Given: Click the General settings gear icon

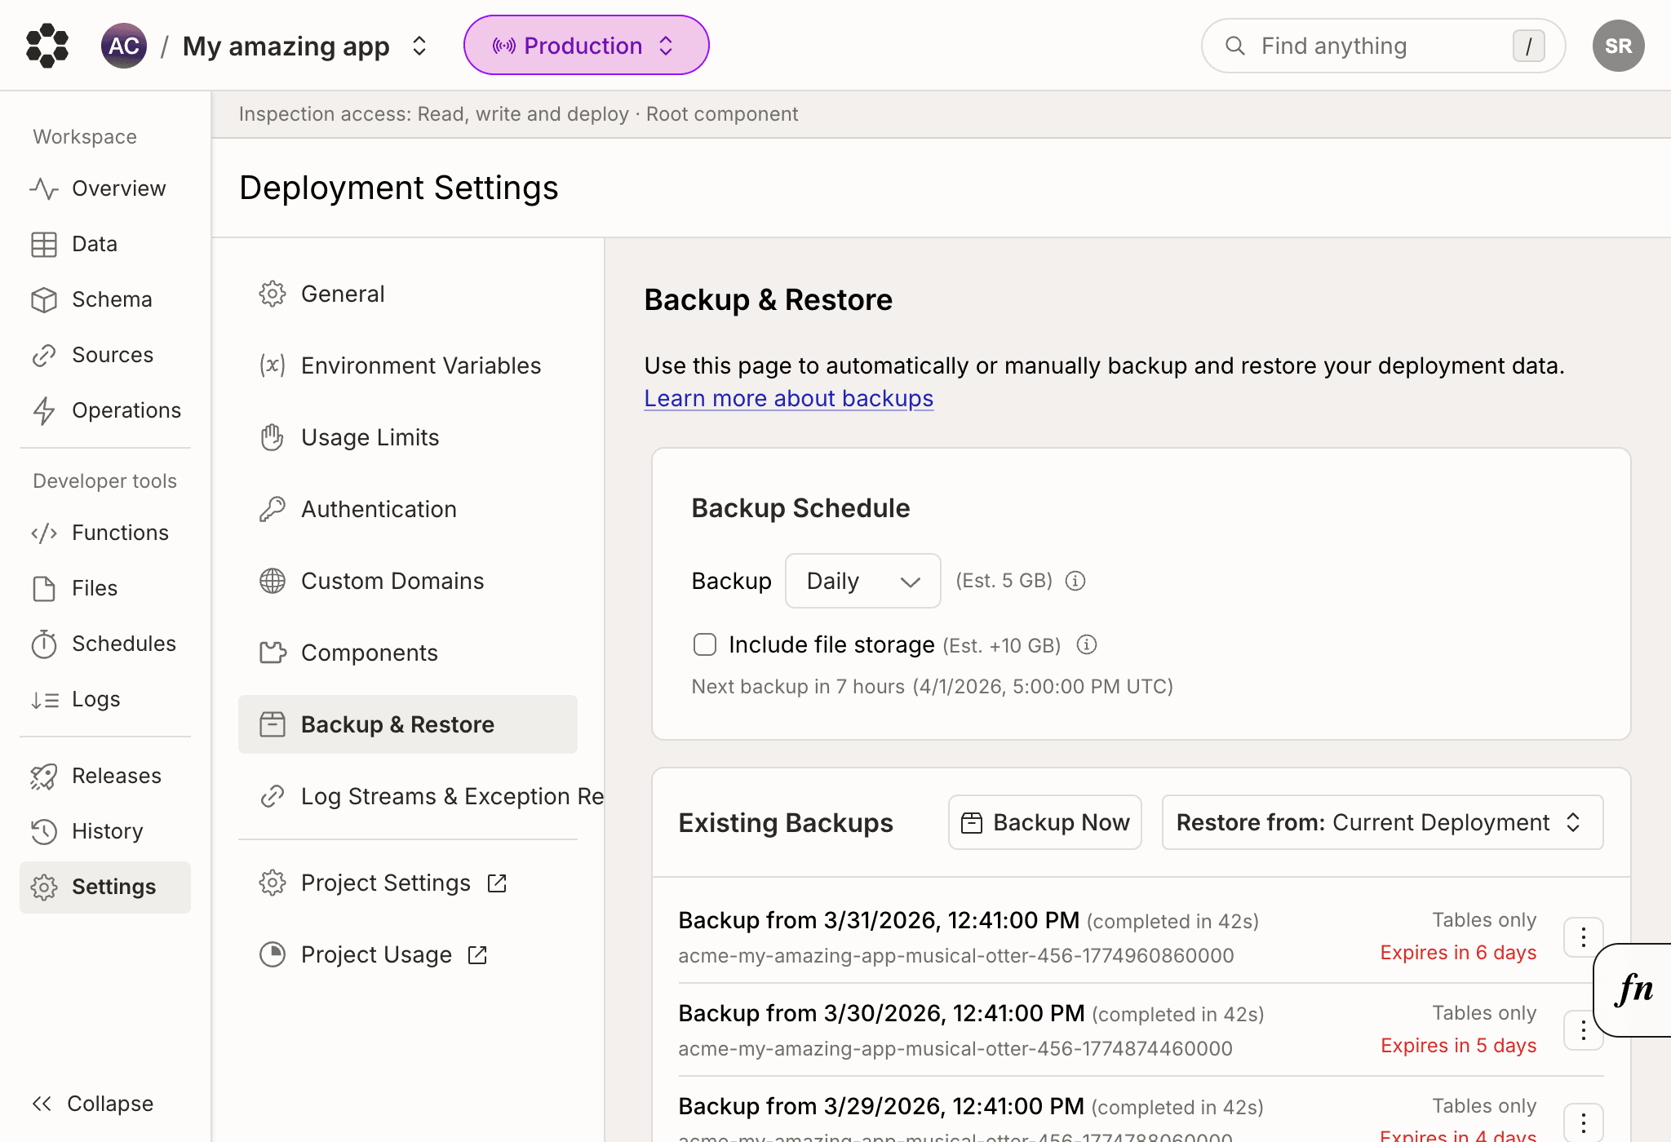Looking at the screenshot, I should pos(273,294).
